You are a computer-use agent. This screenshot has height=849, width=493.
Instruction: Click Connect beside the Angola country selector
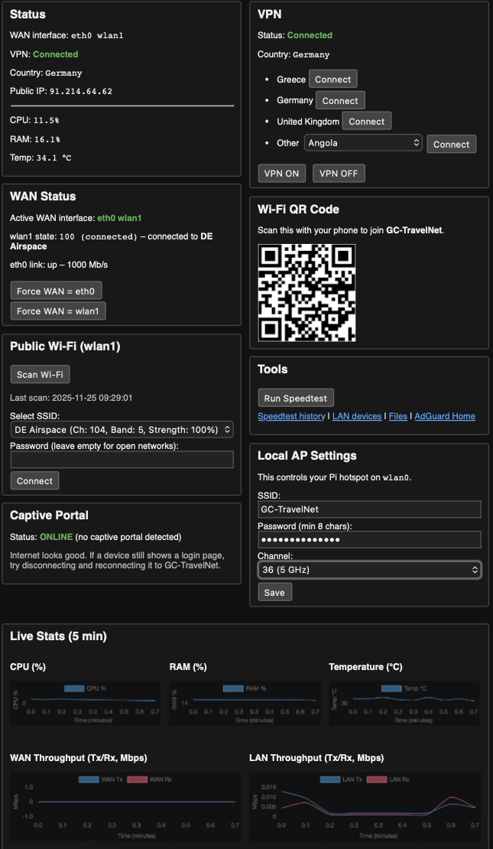451,144
